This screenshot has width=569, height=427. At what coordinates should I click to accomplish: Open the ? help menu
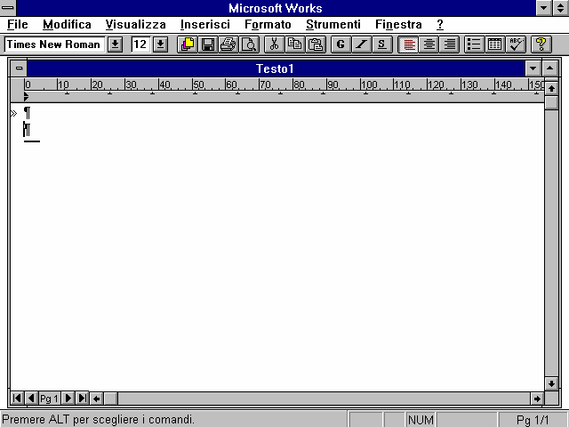coord(440,25)
